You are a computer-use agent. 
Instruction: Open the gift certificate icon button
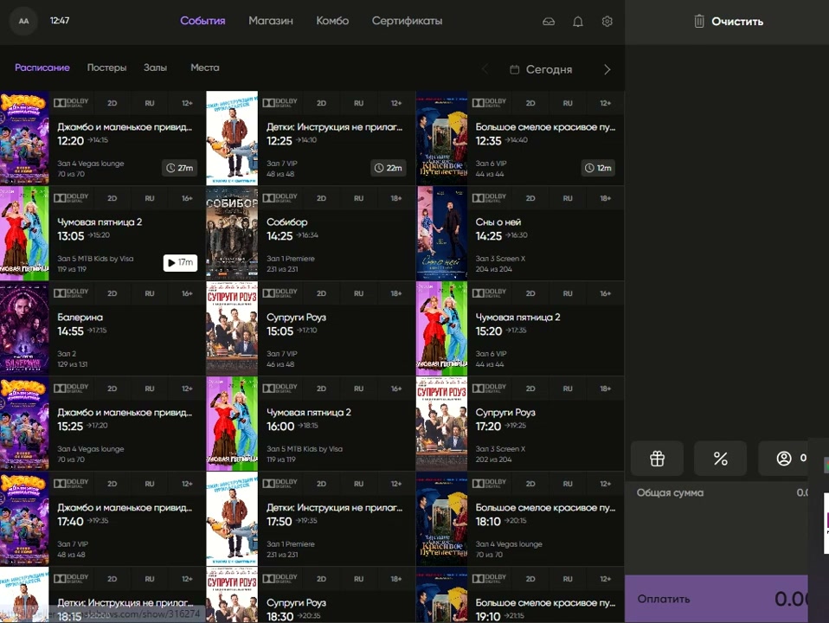coord(657,459)
